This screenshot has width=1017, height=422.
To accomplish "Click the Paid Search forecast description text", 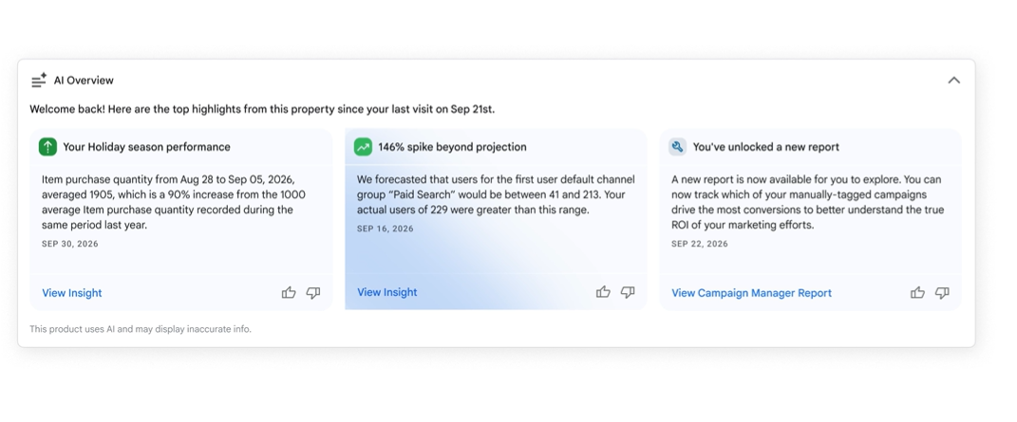I will 497,194.
